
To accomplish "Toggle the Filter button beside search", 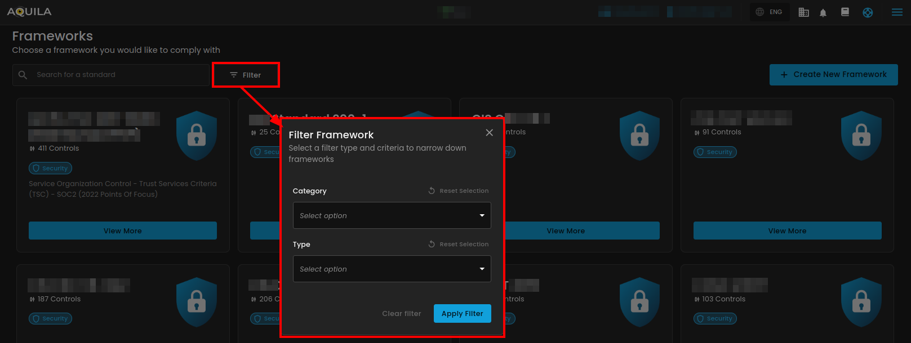I will (x=246, y=75).
